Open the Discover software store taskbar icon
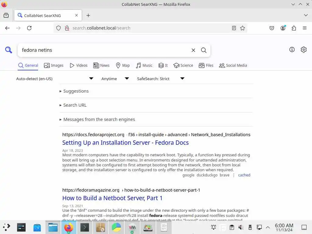 (37, 227)
